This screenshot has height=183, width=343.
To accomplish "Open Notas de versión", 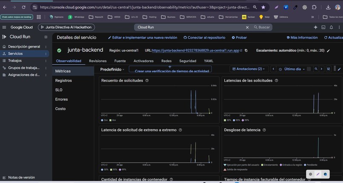I will (21, 177).
